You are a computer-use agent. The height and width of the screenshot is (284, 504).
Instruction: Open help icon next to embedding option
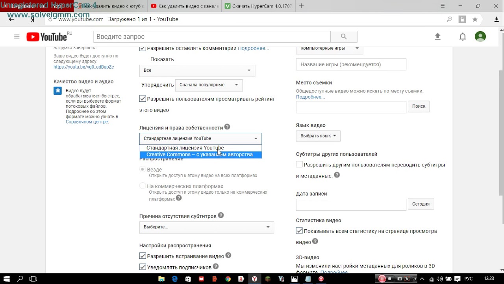click(x=228, y=255)
